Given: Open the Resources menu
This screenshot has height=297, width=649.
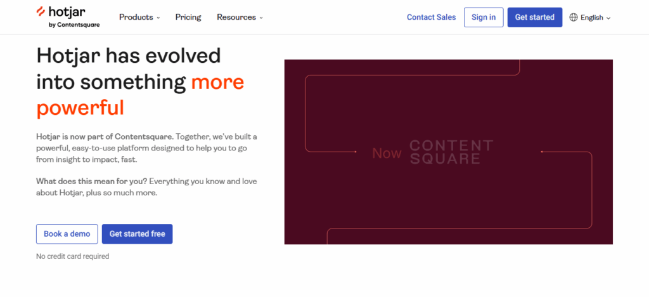Looking at the screenshot, I should (236, 17).
